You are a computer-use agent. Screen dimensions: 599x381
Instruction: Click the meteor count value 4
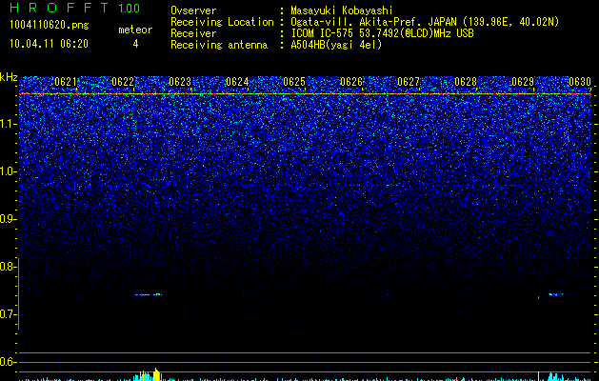pos(135,44)
